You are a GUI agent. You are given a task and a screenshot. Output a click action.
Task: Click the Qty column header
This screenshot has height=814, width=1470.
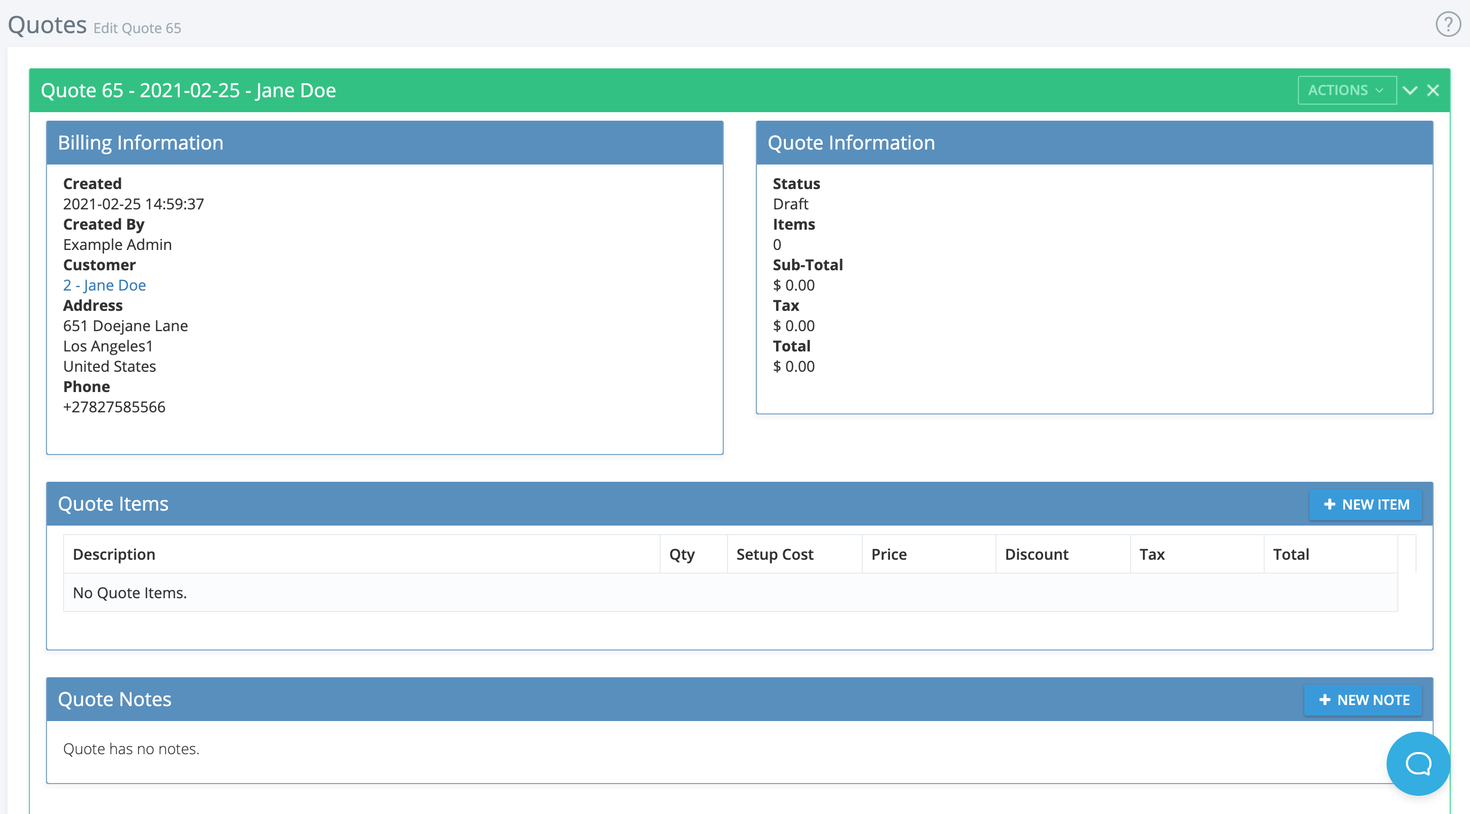click(x=682, y=553)
